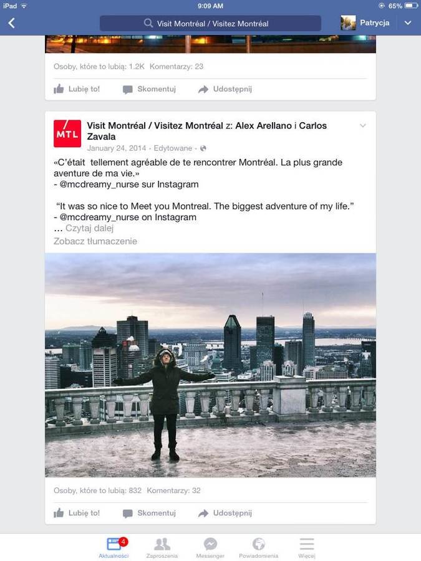Expand the account menu chevron beside Patrycja

click(x=408, y=23)
